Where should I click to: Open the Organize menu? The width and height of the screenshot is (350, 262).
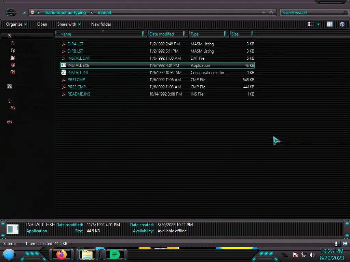point(16,24)
